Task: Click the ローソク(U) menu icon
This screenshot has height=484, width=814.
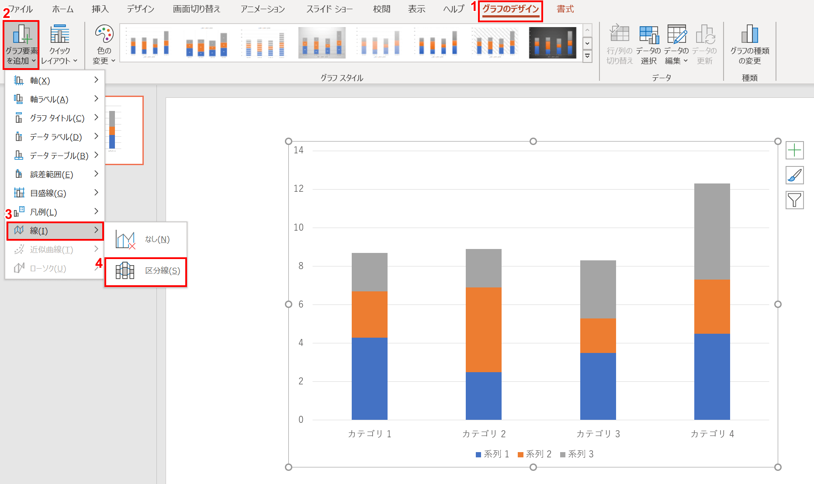Action: tap(19, 268)
